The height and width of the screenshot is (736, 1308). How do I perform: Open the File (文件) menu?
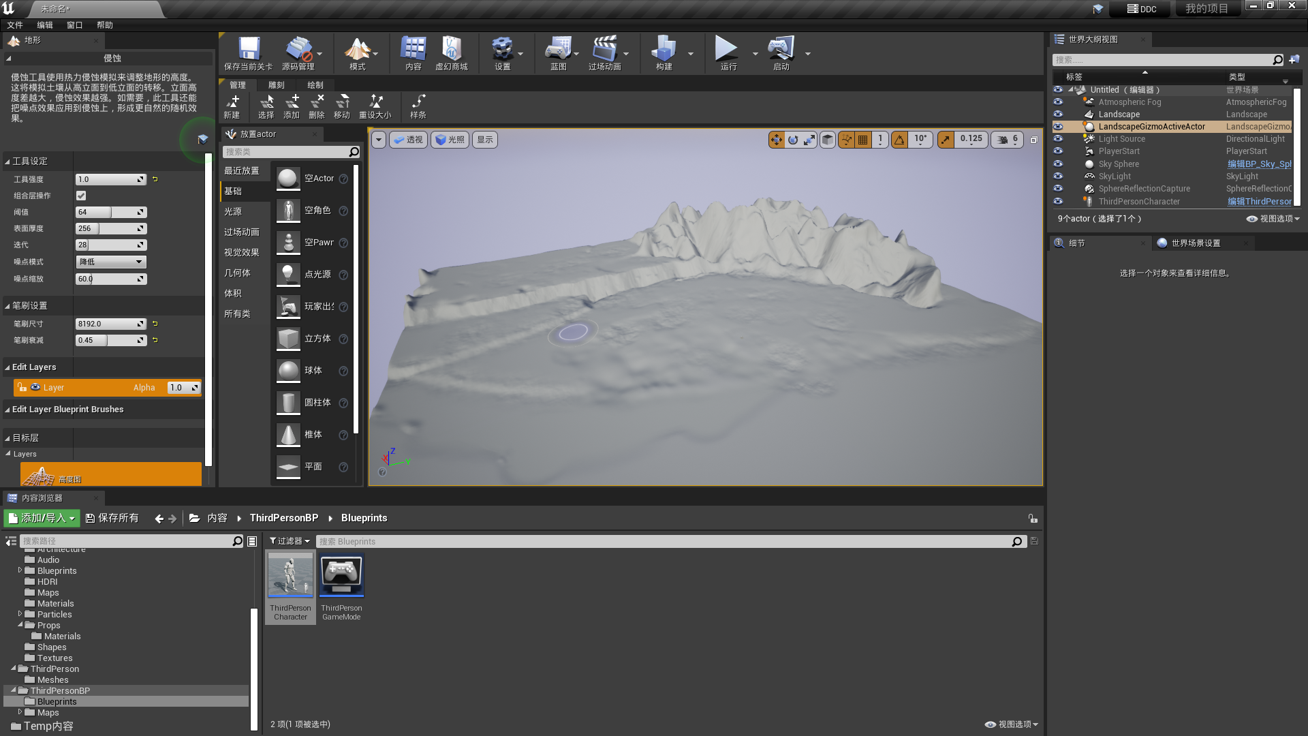(x=15, y=25)
